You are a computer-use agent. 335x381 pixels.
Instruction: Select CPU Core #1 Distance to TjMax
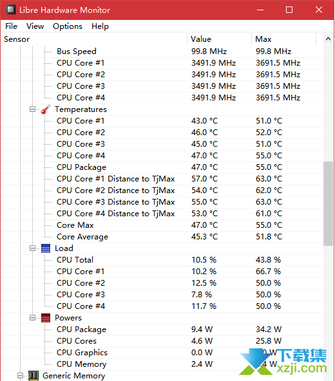(x=162, y=179)
